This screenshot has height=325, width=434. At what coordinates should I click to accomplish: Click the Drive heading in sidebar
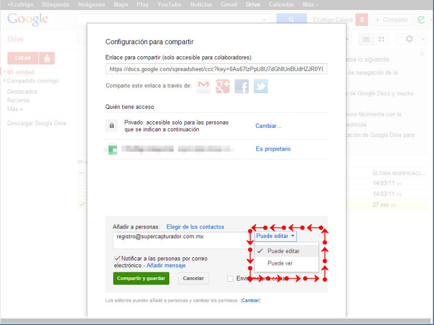point(15,39)
